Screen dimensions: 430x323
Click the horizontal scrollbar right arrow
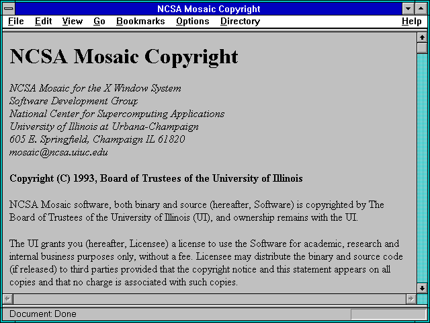click(x=411, y=299)
